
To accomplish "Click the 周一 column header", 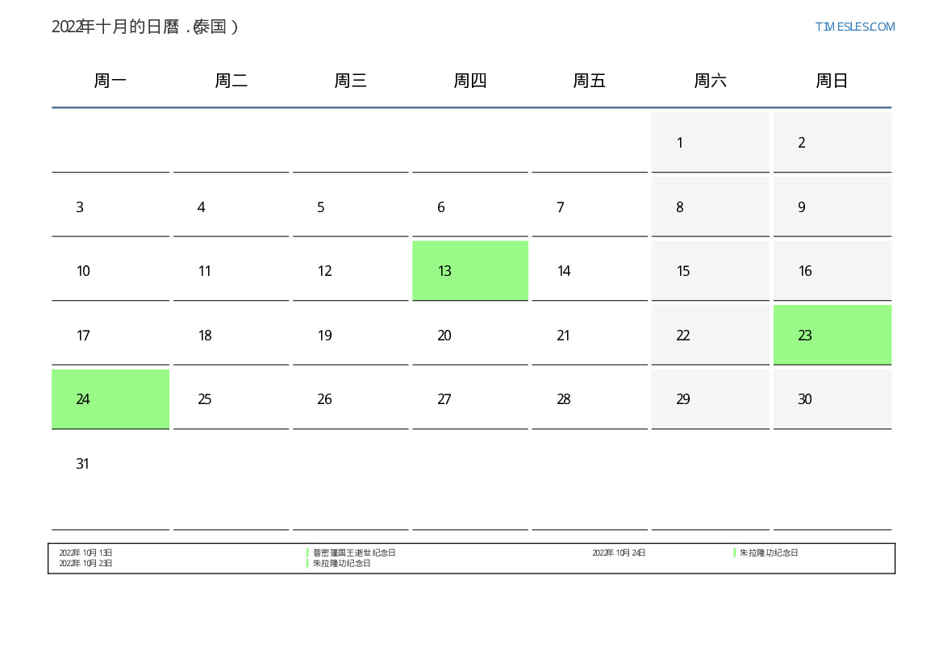I will pyautogui.click(x=111, y=81).
